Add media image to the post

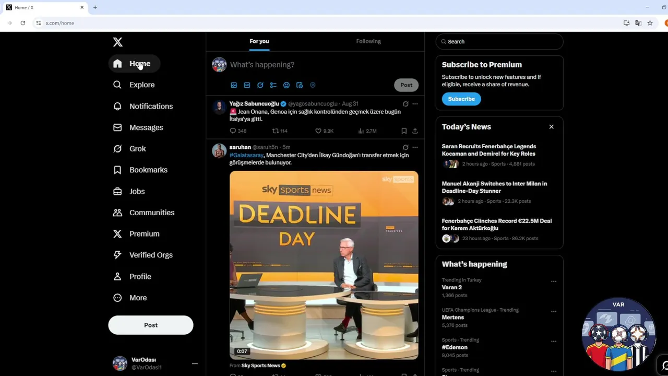point(234,85)
